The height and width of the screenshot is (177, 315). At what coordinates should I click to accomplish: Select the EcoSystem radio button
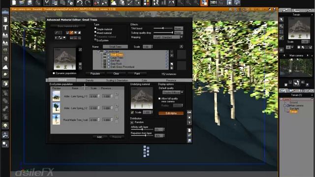point(95,40)
